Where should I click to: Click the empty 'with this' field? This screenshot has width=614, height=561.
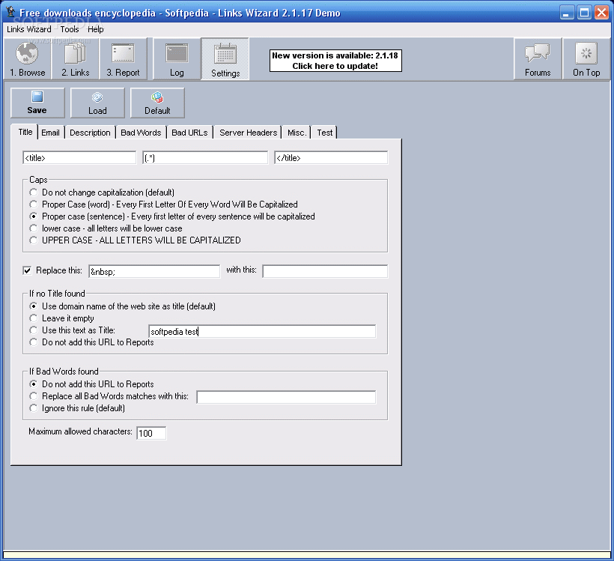(326, 271)
